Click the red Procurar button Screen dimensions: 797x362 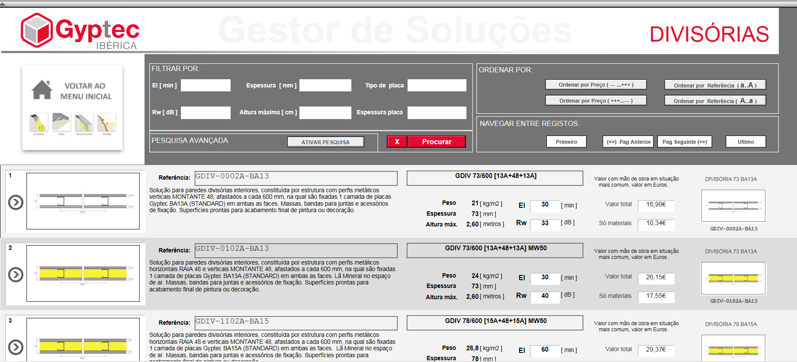point(437,142)
